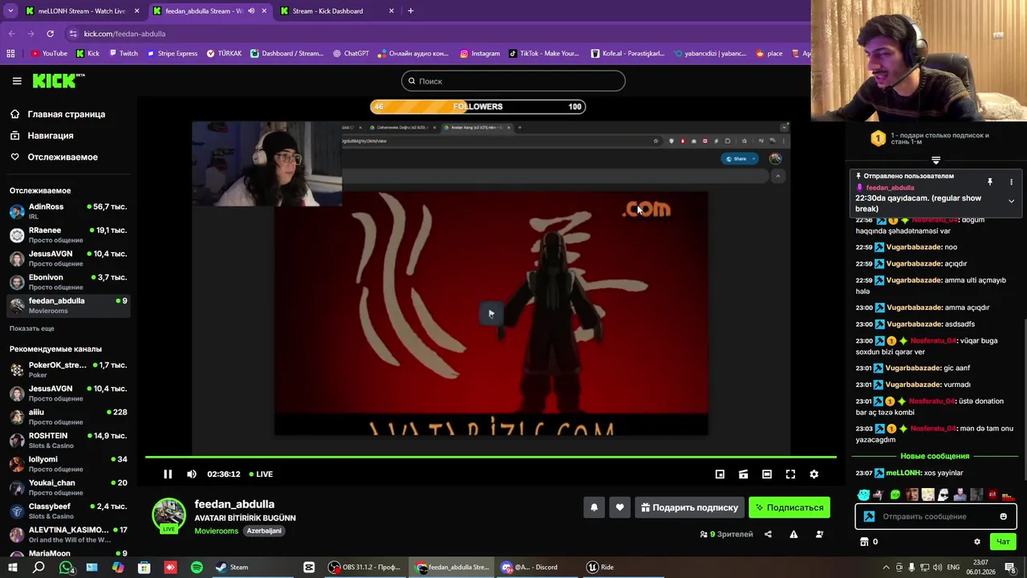Image resolution: width=1027 pixels, height=578 pixels.
Task: Toggle theater mode on video player
Action: [x=767, y=474]
